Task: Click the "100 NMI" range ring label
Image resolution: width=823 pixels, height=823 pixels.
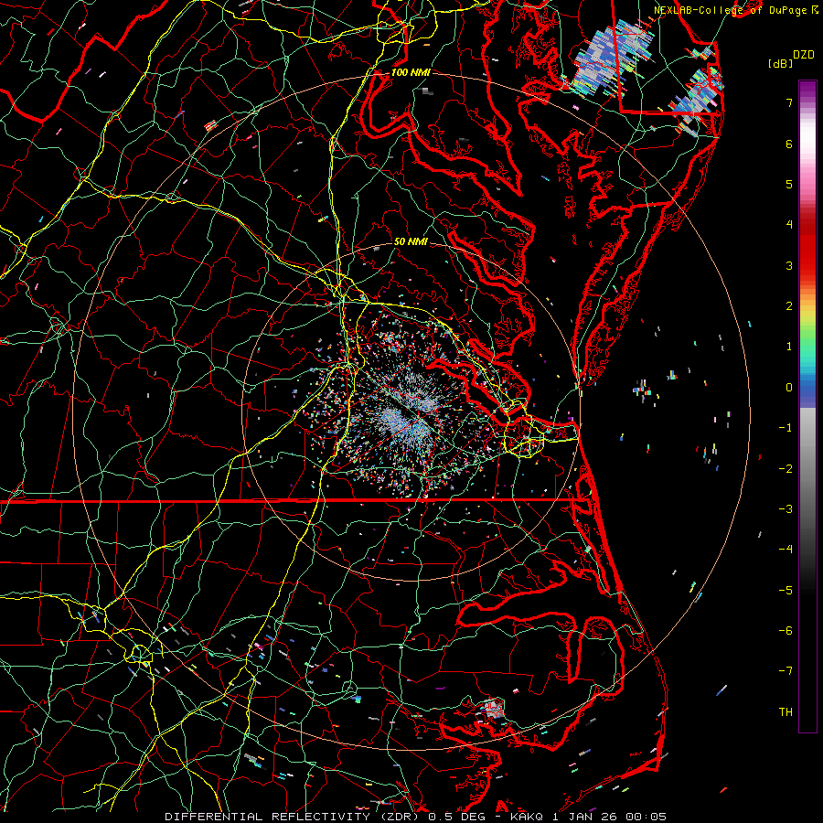Action: point(411,72)
